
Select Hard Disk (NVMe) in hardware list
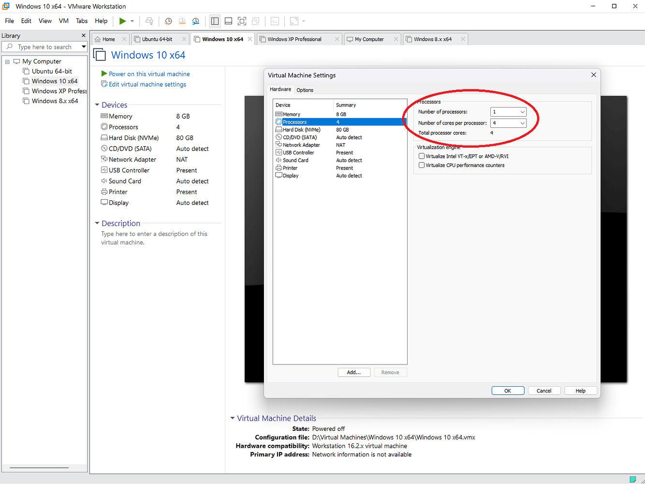tap(340, 130)
